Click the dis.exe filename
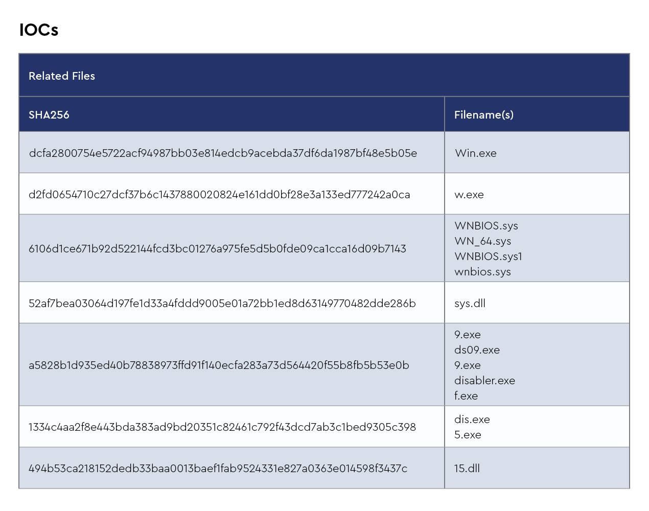649x511 pixels. (472, 420)
